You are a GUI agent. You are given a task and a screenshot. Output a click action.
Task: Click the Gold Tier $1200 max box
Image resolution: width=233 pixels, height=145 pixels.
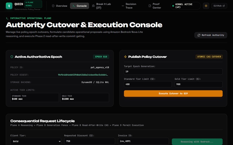(x=85, y=98)
